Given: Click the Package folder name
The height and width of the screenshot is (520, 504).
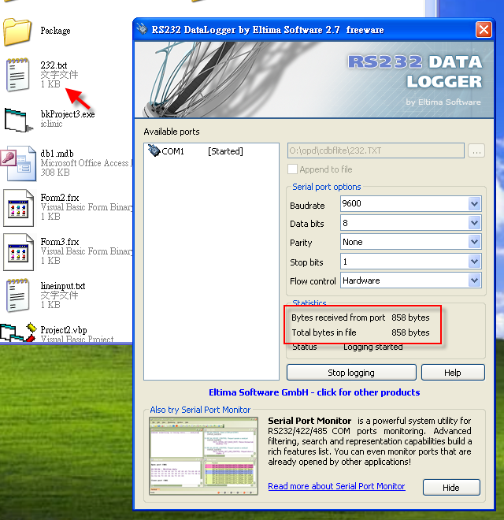Looking at the screenshot, I should (x=55, y=31).
